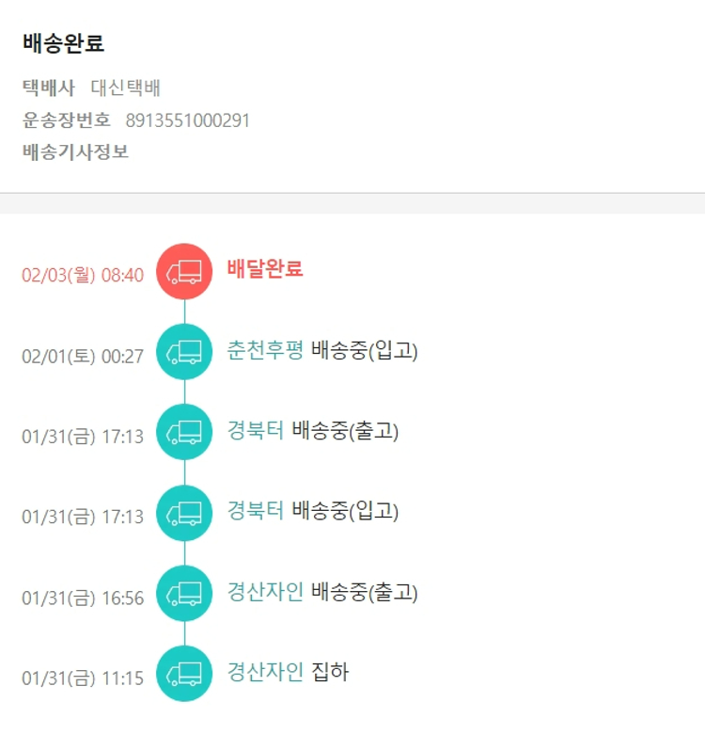Viewport: 705px width, 734px height.
Task: Open the 춘천후평 branch link
Action: 265,351
